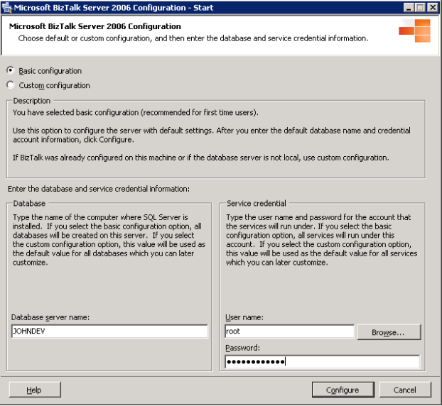Click the 'Description' group heading
Screen dimensions: 442x406
pyautogui.click(x=32, y=101)
